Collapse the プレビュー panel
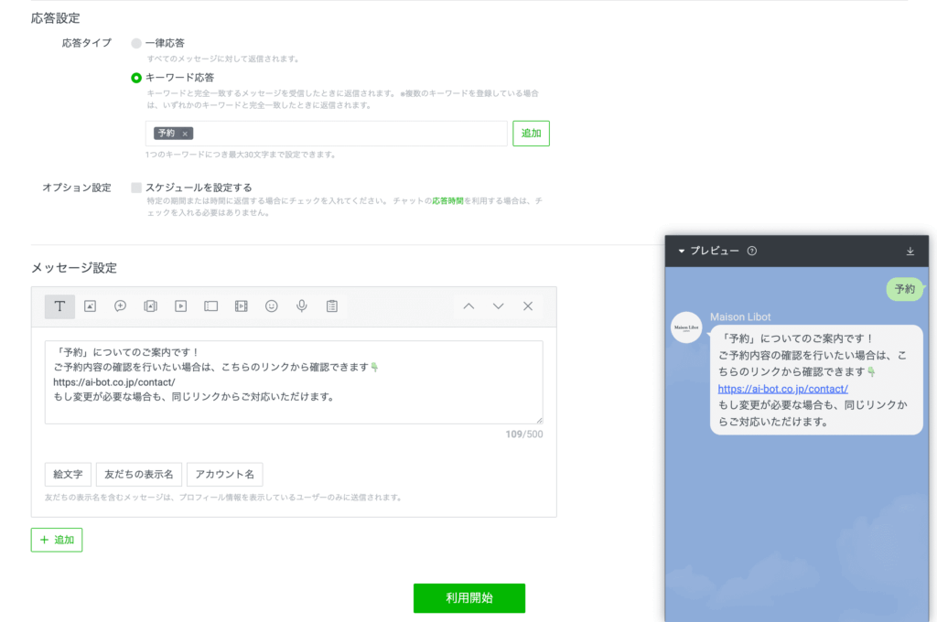Image resolution: width=937 pixels, height=622 pixels. [x=682, y=251]
